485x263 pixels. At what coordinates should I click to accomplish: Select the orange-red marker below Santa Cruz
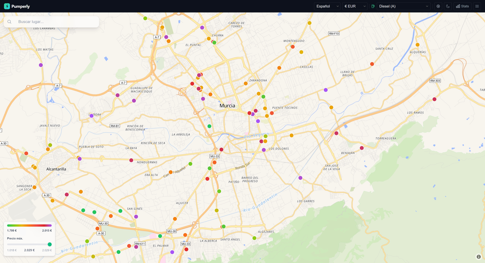tap(372, 64)
